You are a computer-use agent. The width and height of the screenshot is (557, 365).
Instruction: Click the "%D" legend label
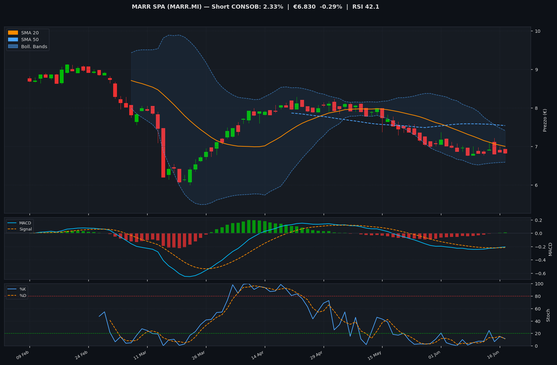click(23, 295)
